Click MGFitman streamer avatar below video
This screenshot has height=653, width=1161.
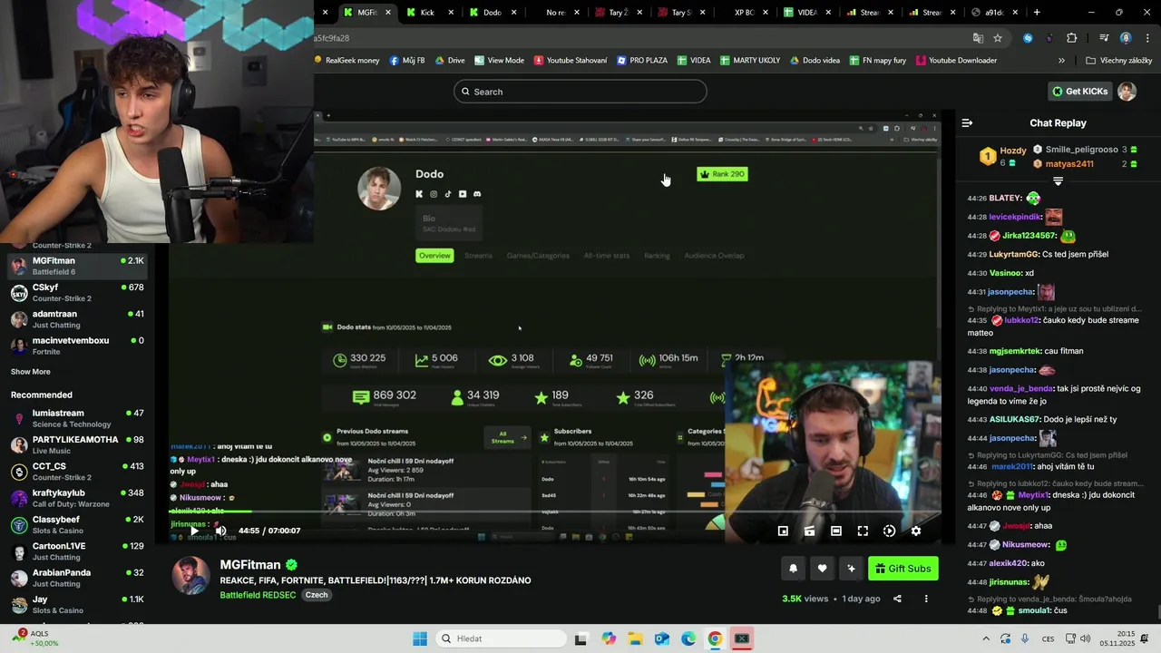point(191,576)
